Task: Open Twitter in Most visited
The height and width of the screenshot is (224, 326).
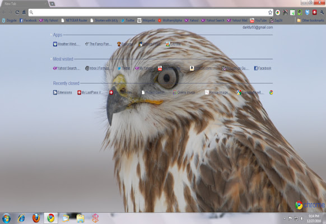Action: coord(123,68)
